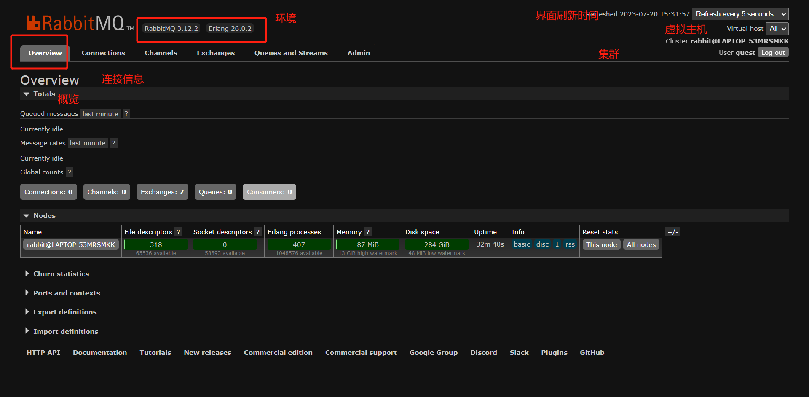The width and height of the screenshot is (809, 397).
Task: Click the disc info tag
Action: tap(542, 244)
